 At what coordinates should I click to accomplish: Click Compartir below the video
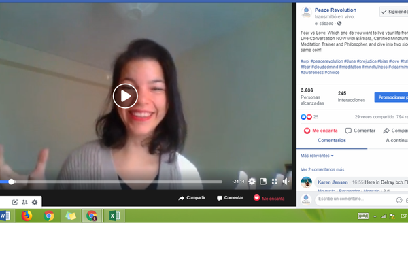[x=192, y=198]
